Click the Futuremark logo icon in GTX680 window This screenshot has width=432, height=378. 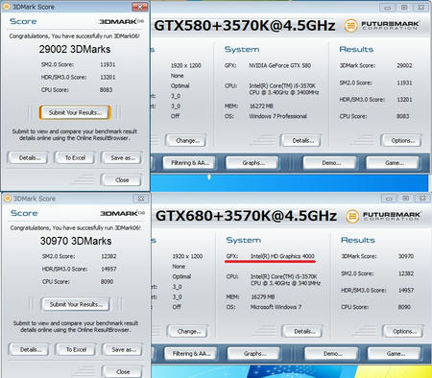tap(352, 216)
